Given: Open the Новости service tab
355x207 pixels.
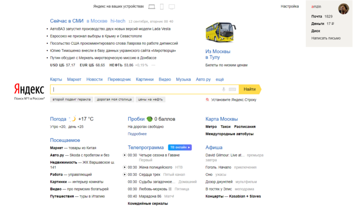Looking at the screenshot, I should 95,79.
